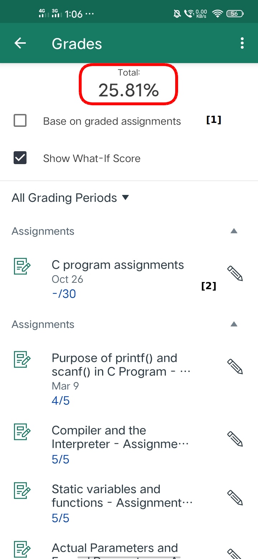Tap the Total 25.81% grade display

tap(129, 85)
